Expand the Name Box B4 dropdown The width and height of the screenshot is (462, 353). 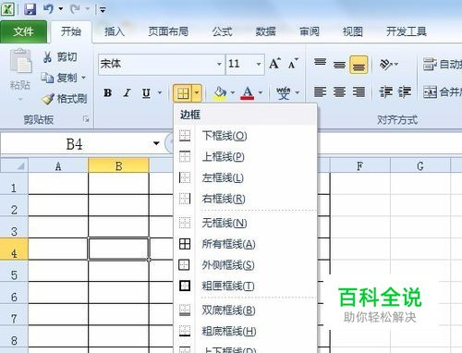[x=156, y=143]
